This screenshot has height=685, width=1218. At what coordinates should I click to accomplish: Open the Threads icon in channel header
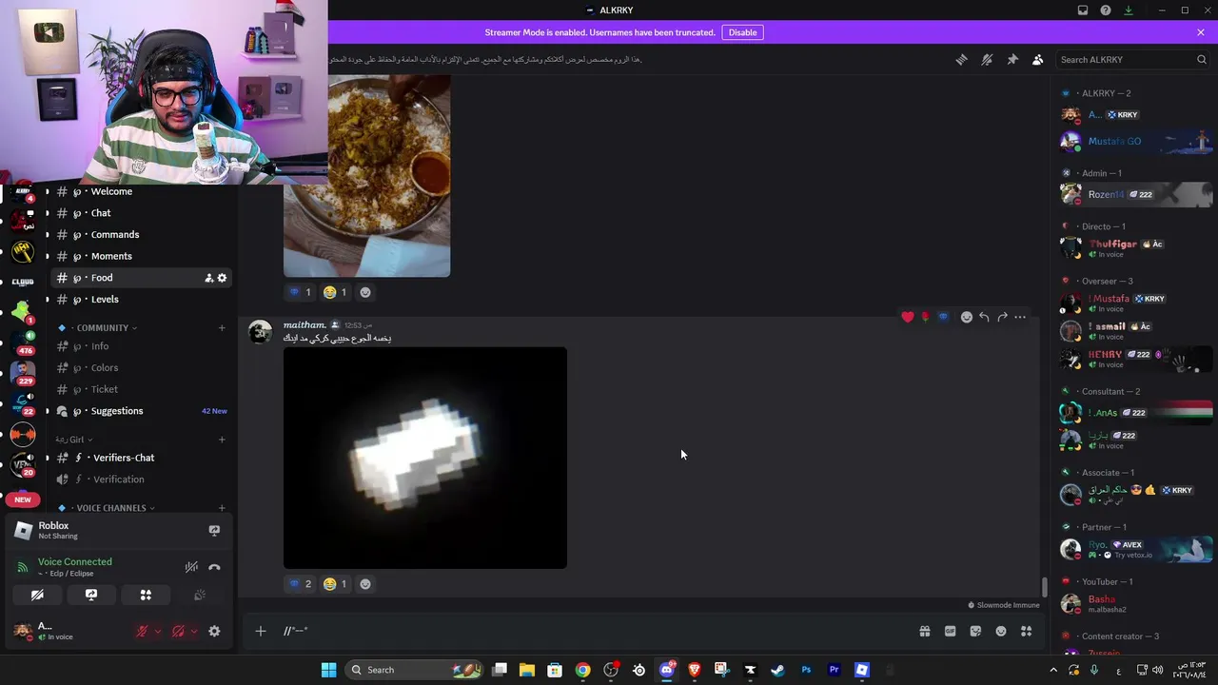(961, 59)
